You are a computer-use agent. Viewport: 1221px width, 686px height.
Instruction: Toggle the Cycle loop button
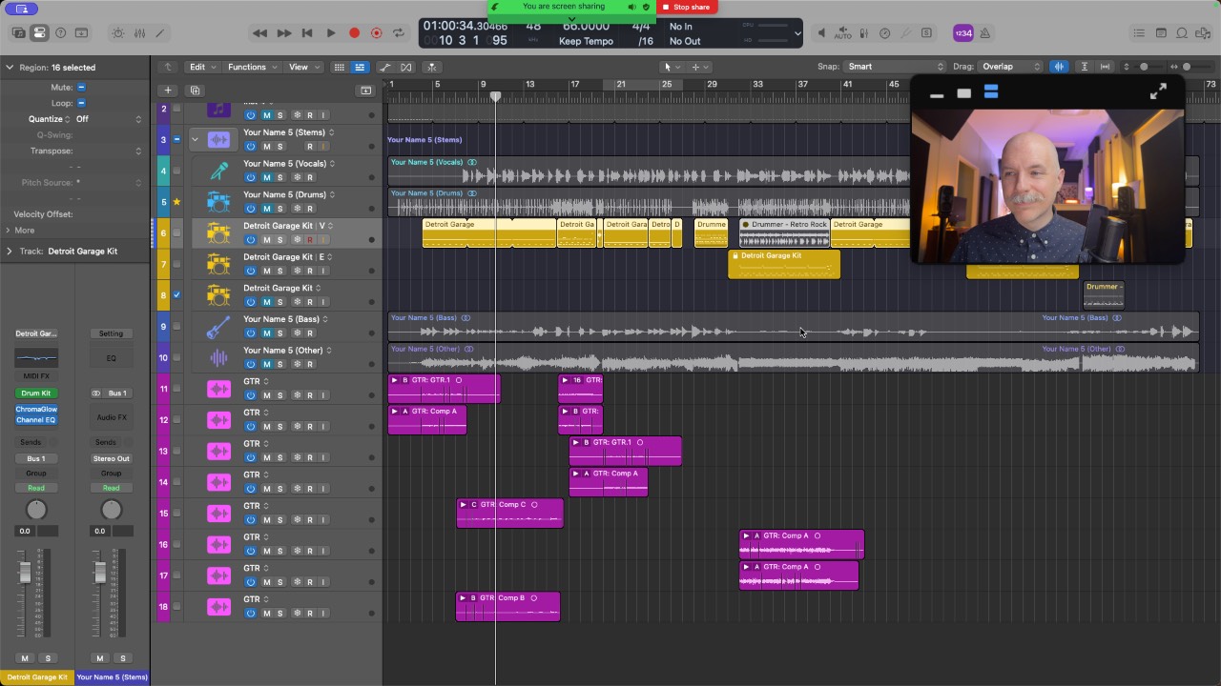[x=398, y=33]
